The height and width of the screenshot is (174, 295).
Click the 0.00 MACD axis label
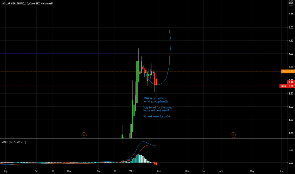click(x=291, y=163)
